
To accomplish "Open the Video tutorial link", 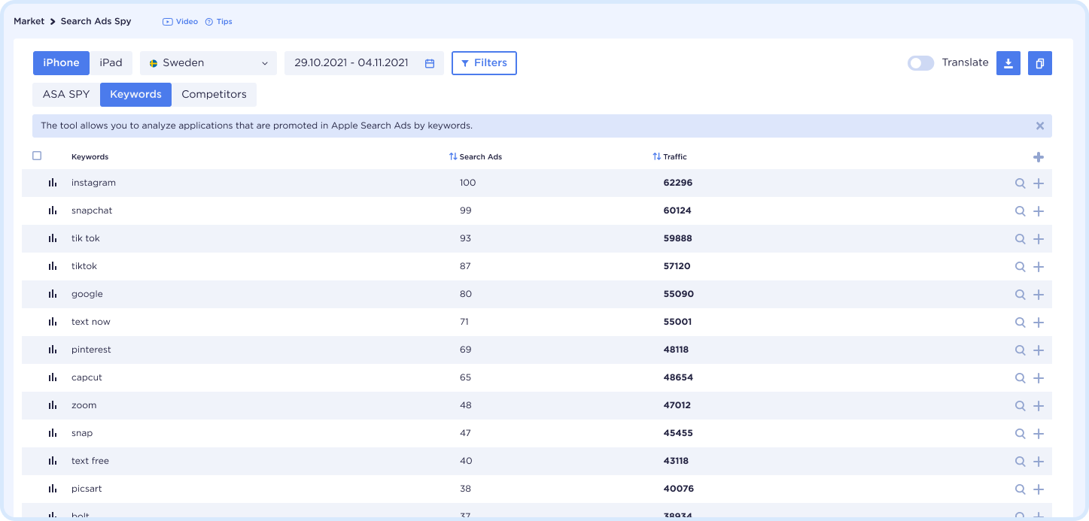I will coord(181,22).
